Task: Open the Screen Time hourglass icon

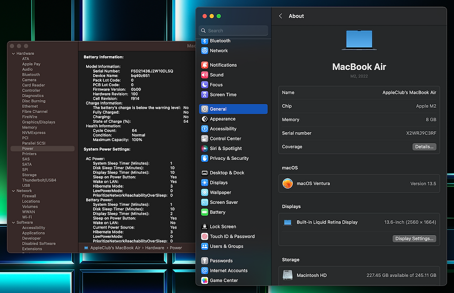Action: pyautogui.click(x=205, y=95)
